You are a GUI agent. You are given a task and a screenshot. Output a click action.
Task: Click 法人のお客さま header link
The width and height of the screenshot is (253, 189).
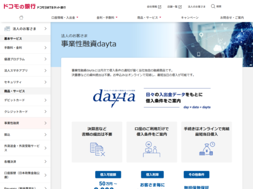[196, 7]
